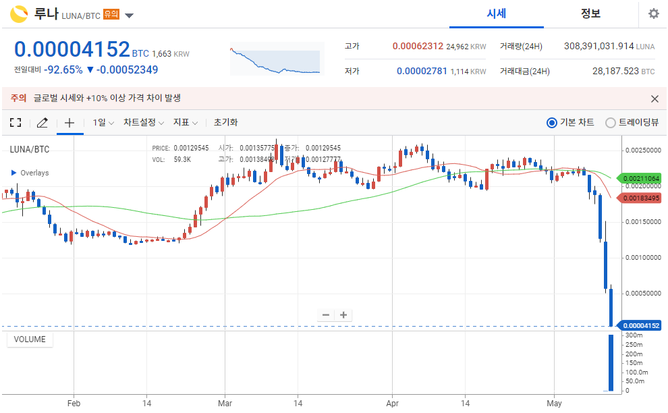Viewport: 668px width, 413px height.
Task: Dismiss the price difference warning banner
Action: tap(655, 99)
